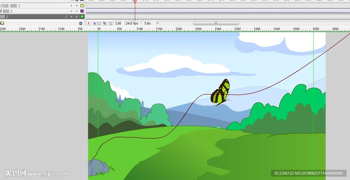Enable Onion Skin mode
Viewport: 350px width, 180px height.
coord(94,23)
